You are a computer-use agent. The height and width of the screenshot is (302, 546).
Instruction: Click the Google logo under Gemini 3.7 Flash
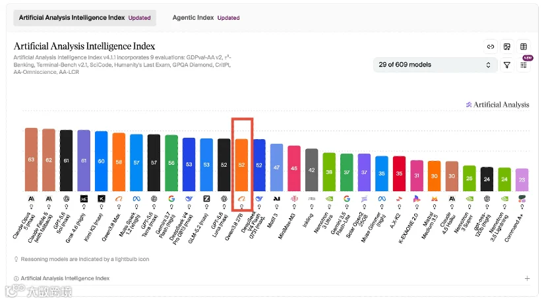click(x=171, y=198)
